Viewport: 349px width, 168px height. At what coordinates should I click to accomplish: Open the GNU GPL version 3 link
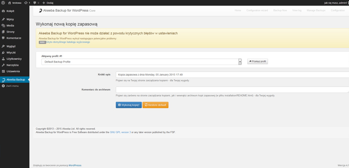click(120, 132)
